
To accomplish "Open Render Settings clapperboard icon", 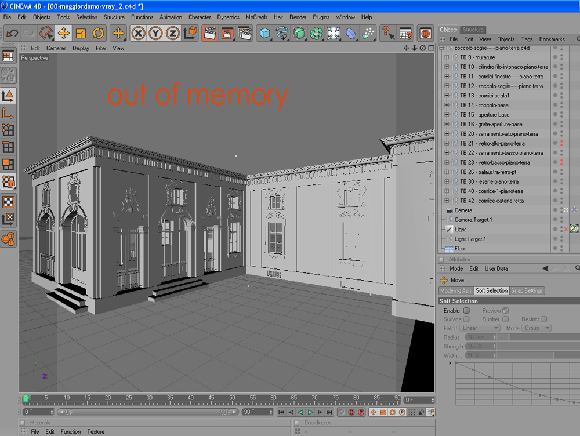I will pos(245,33).
